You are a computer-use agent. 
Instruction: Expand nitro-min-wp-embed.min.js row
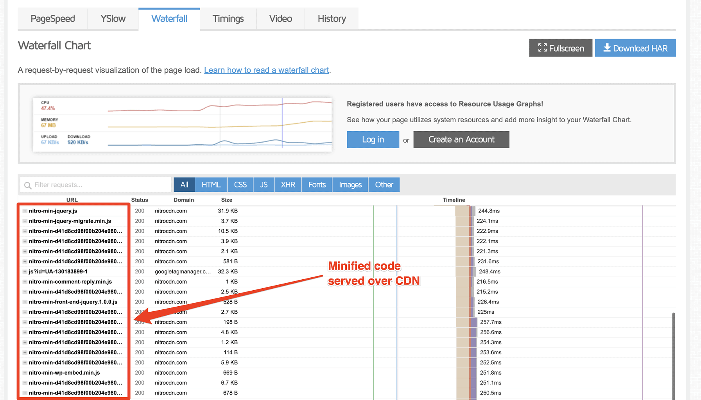pos(25,373)
